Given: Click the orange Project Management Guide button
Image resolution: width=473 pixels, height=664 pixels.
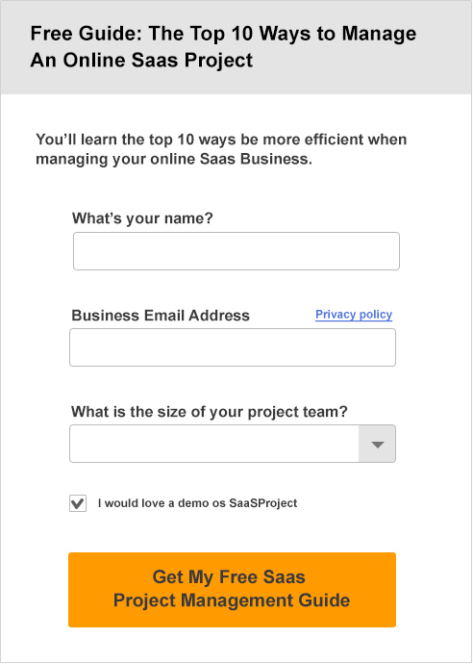Looking at the screenshot, I should [x=233, y=590].
